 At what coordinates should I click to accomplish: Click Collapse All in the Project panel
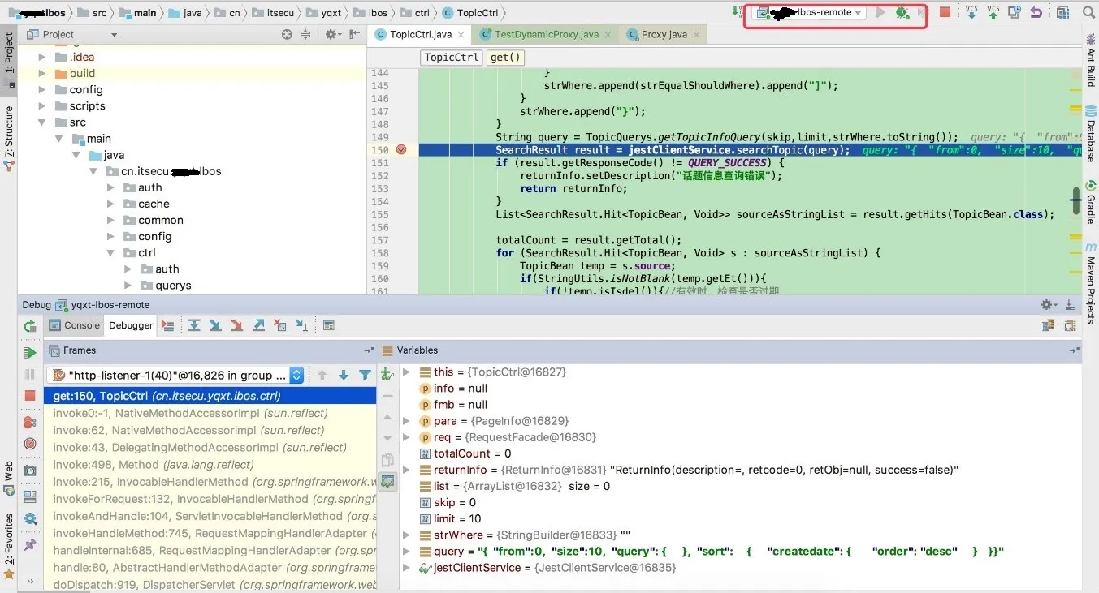pyautogui.click(x=305, y=34)
